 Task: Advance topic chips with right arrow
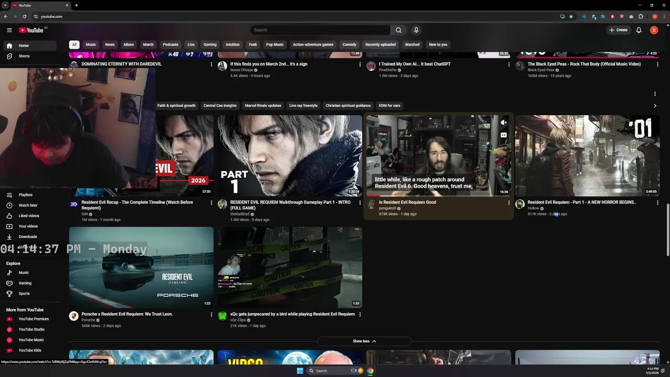pos(655,106)
